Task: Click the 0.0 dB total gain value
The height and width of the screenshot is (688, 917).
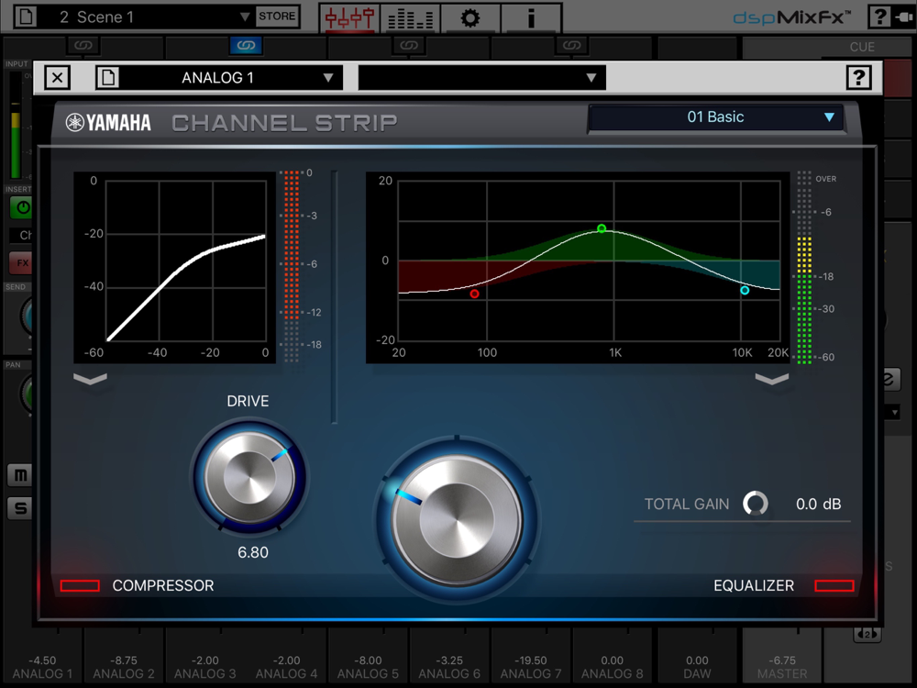Action: (x=818, y=504)
